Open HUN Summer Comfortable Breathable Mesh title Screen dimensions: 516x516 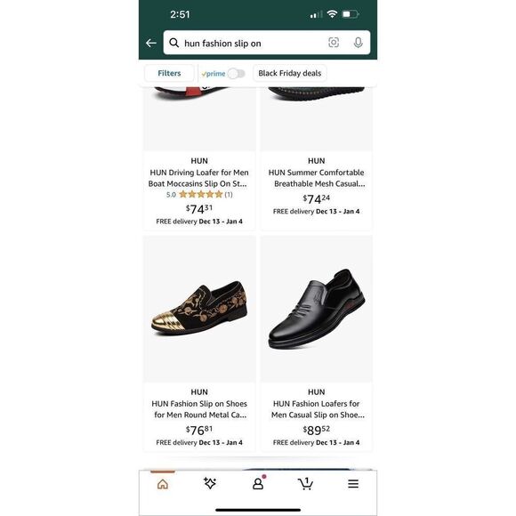(x=317, y=178)
